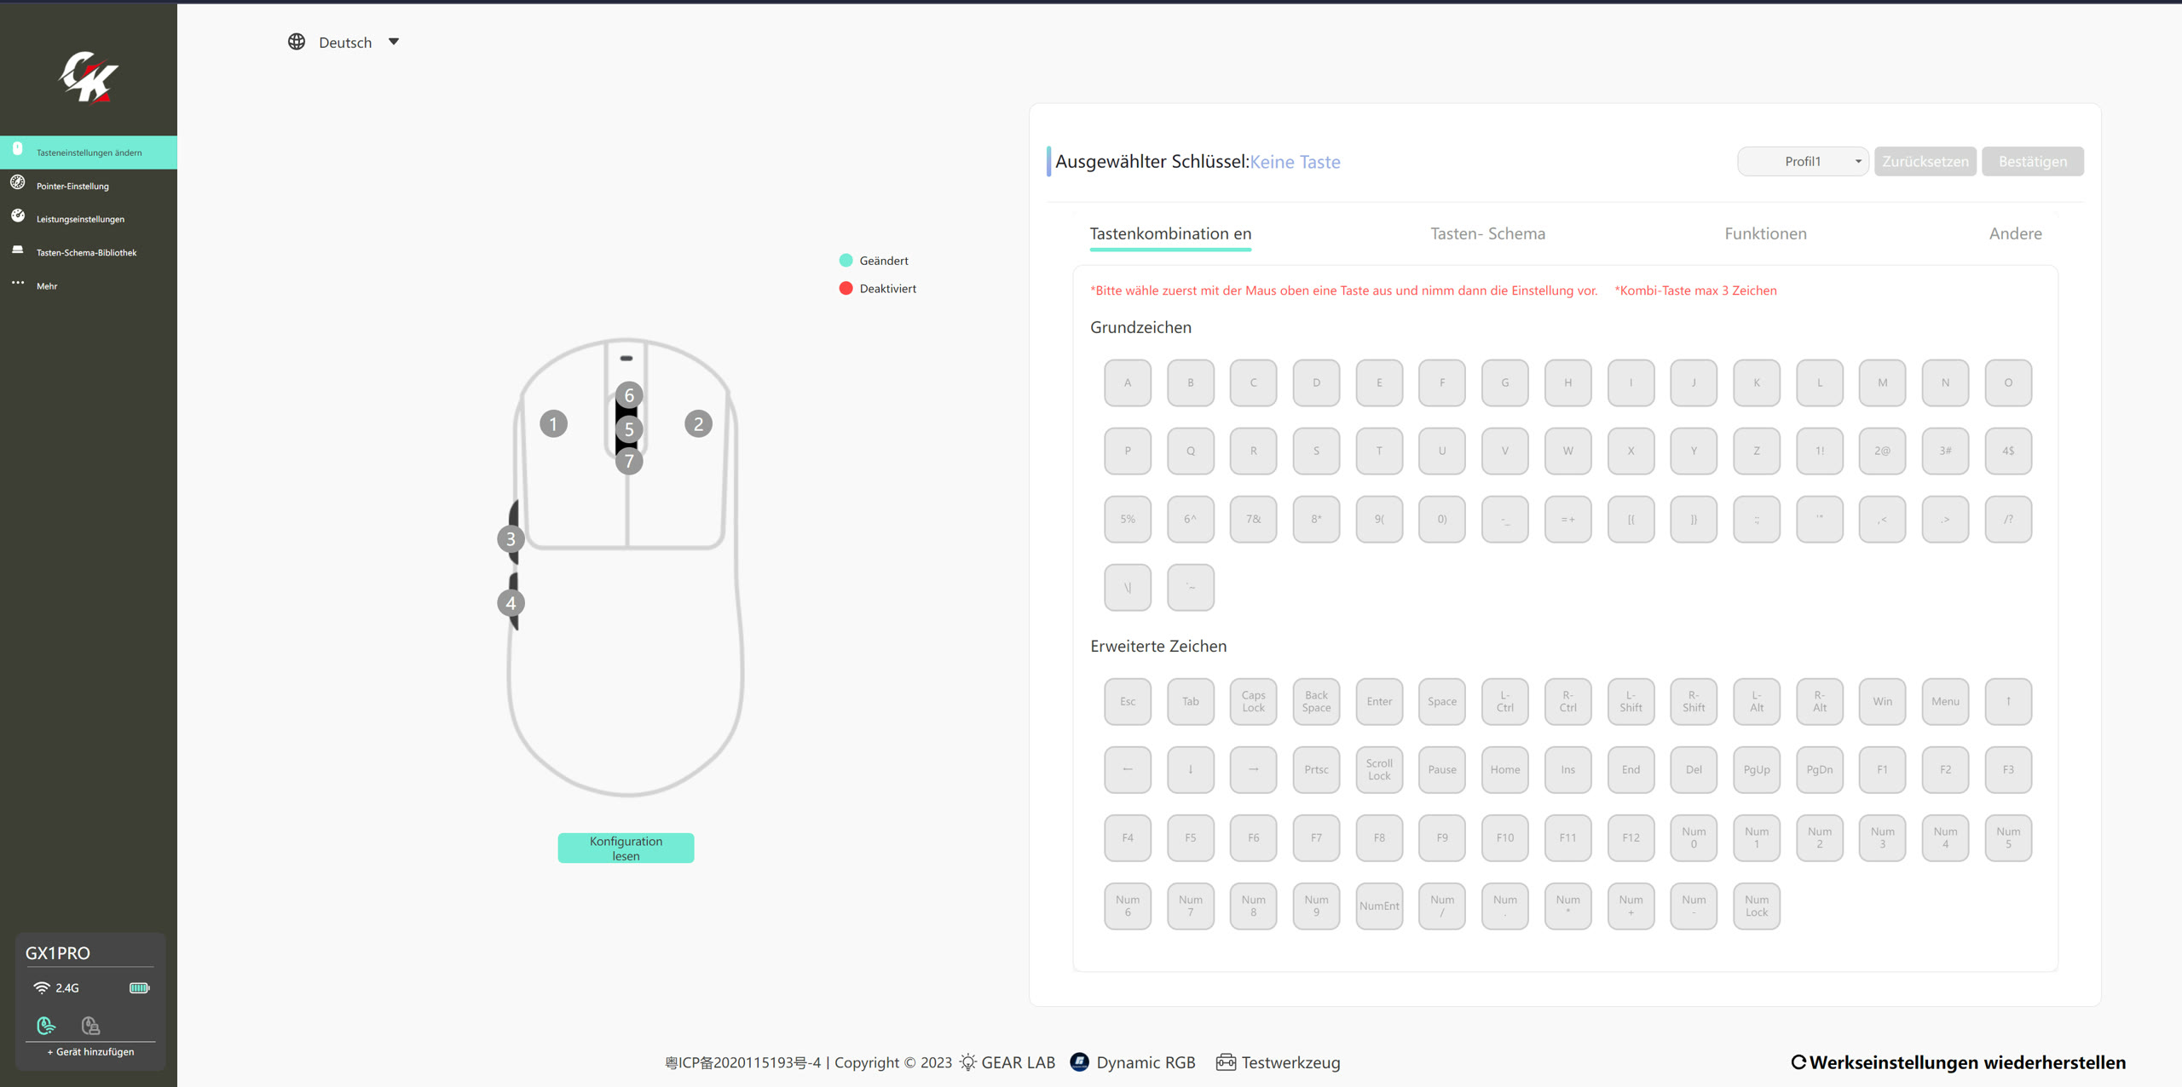Viewport: 2182px width, 1087px height.
Task: Switch to the Funktionen tab
Action: click(1765, 233)
